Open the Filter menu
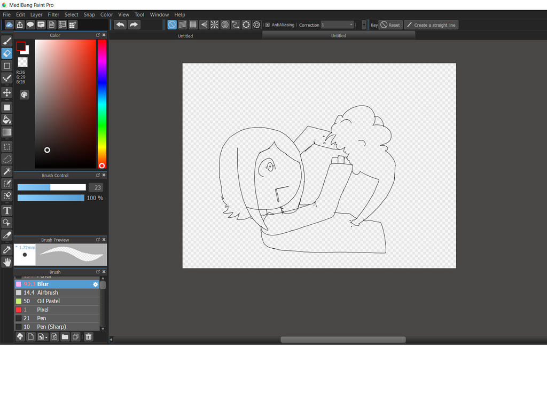 click(53, 14)
